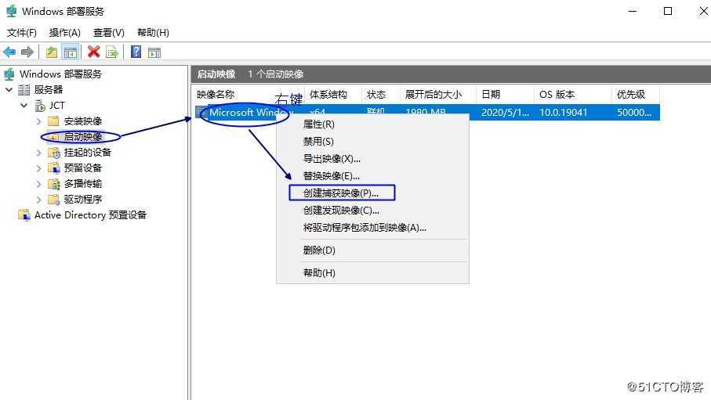
Task: Click the 2020/5/1... date cell
Action: coord(505,113)
